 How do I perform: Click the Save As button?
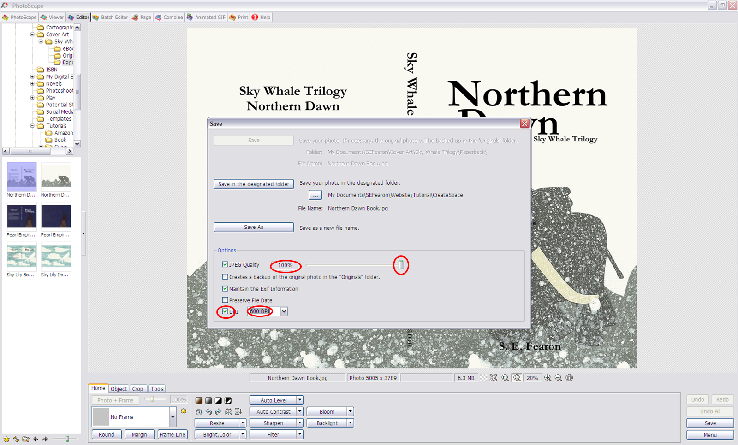click(x=253, y=227)
